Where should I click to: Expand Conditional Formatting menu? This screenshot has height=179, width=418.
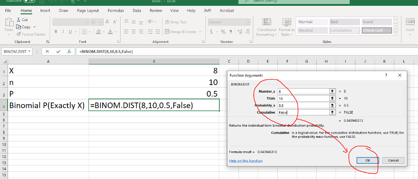pyautogui.click(x=266, y=27)
